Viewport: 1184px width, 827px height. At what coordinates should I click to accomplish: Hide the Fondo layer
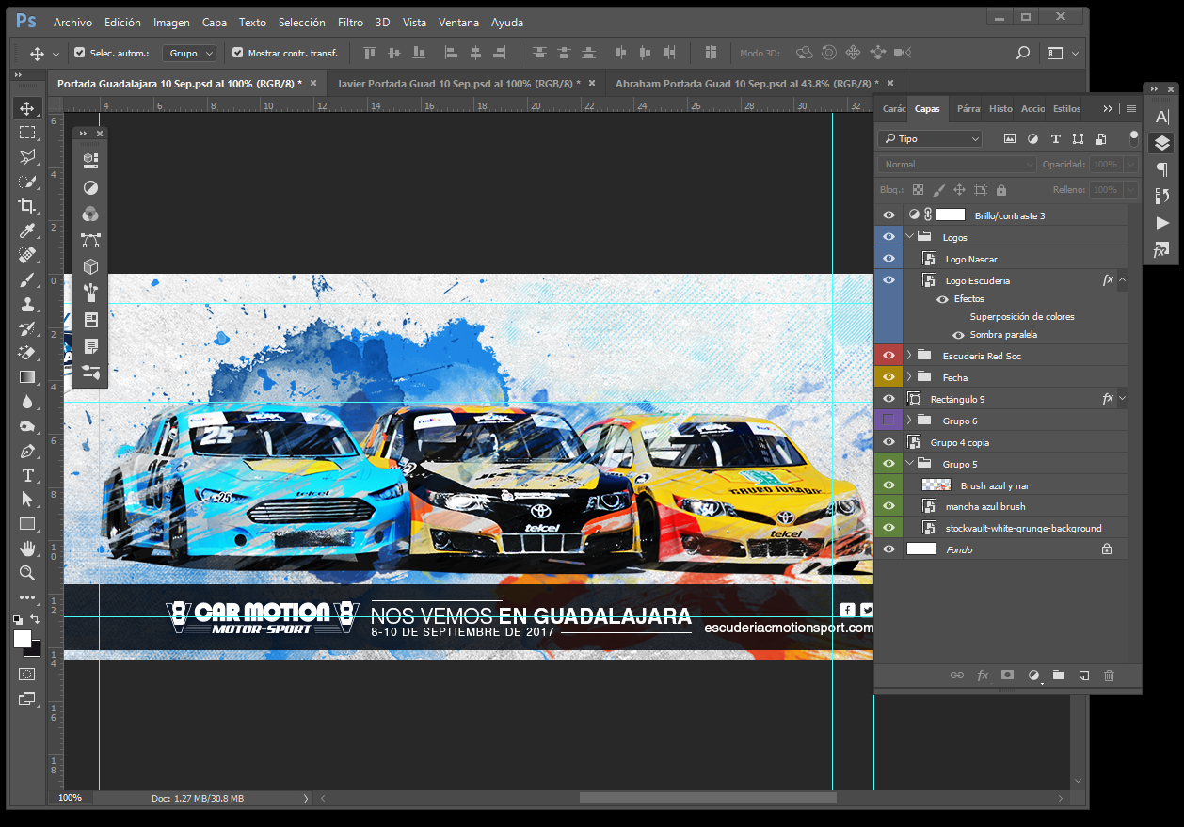(x=888, y=549)
